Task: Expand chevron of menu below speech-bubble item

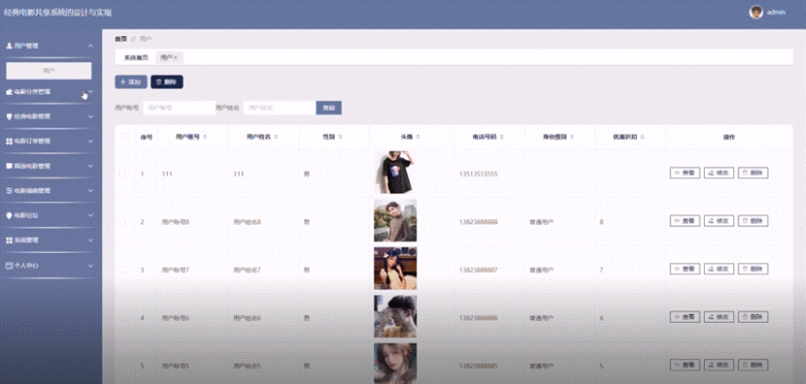Action: (x=90, y=190)
